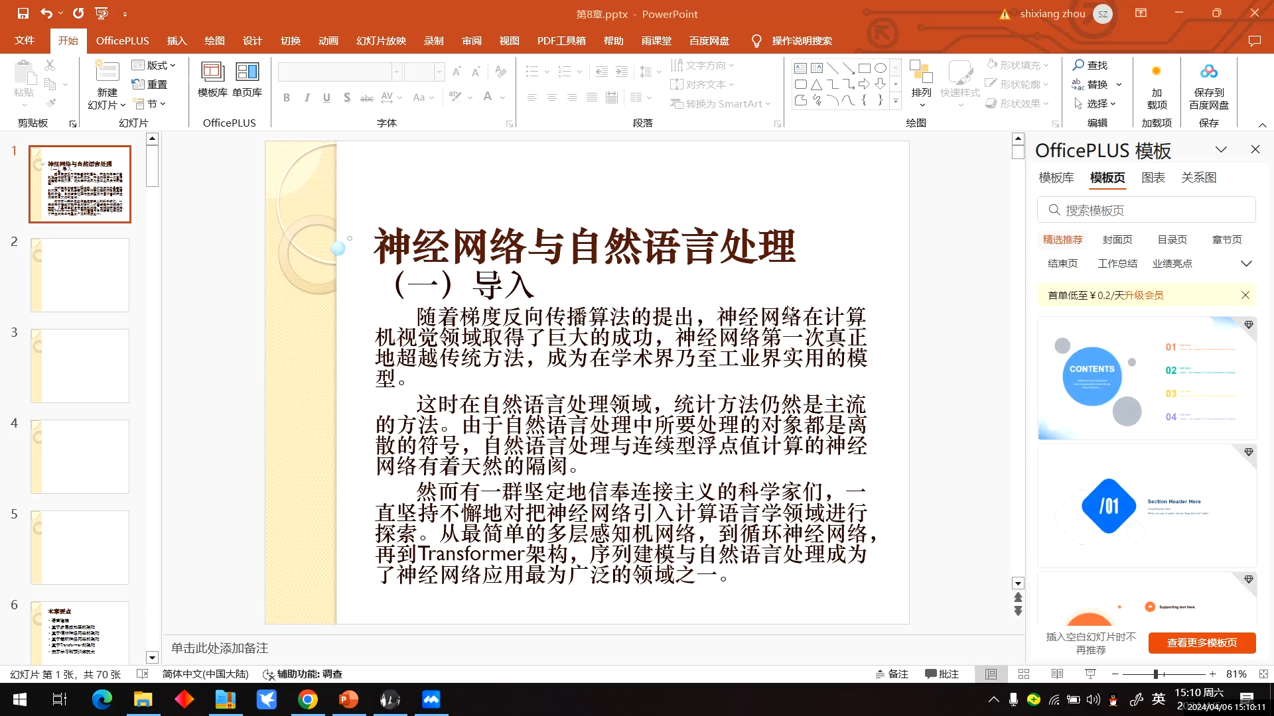1274x716 pixels.
Task: Click the New Slide icon
Action: [107, 72]
